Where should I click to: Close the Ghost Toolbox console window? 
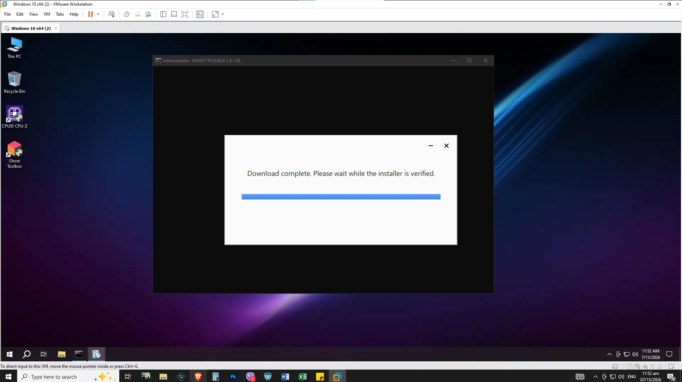tap(486, 61)
